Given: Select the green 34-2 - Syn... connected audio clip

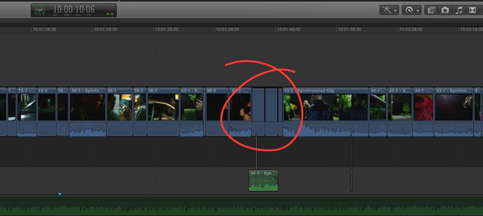Looking at the screenshot, I should pyautogui.click(x=263, y=181).
